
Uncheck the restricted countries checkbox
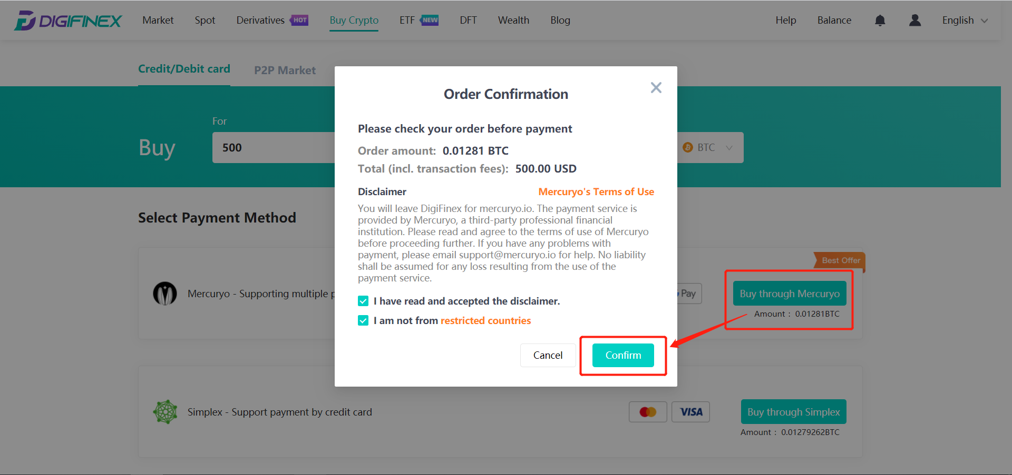tap(363, 320)
